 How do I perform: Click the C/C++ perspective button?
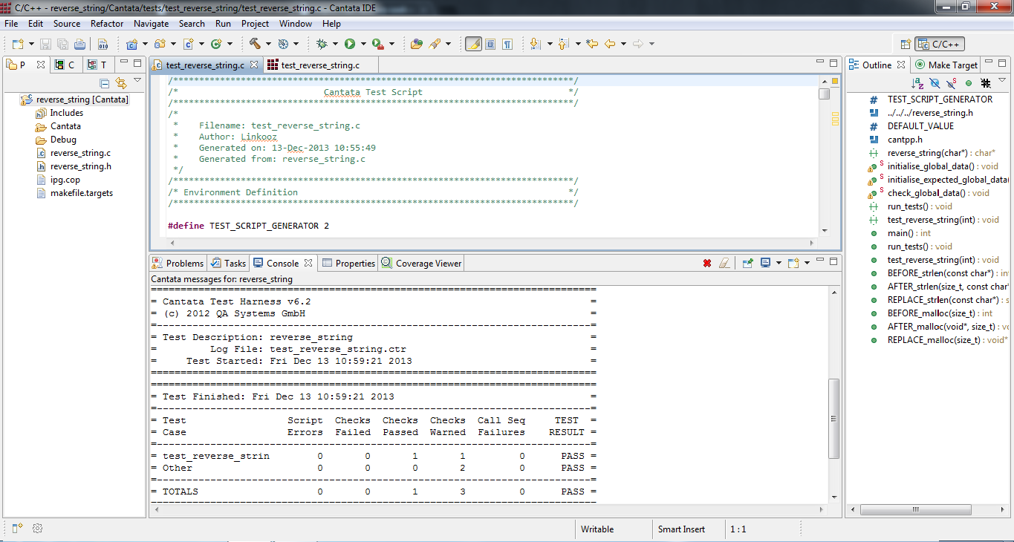(940, 45)
